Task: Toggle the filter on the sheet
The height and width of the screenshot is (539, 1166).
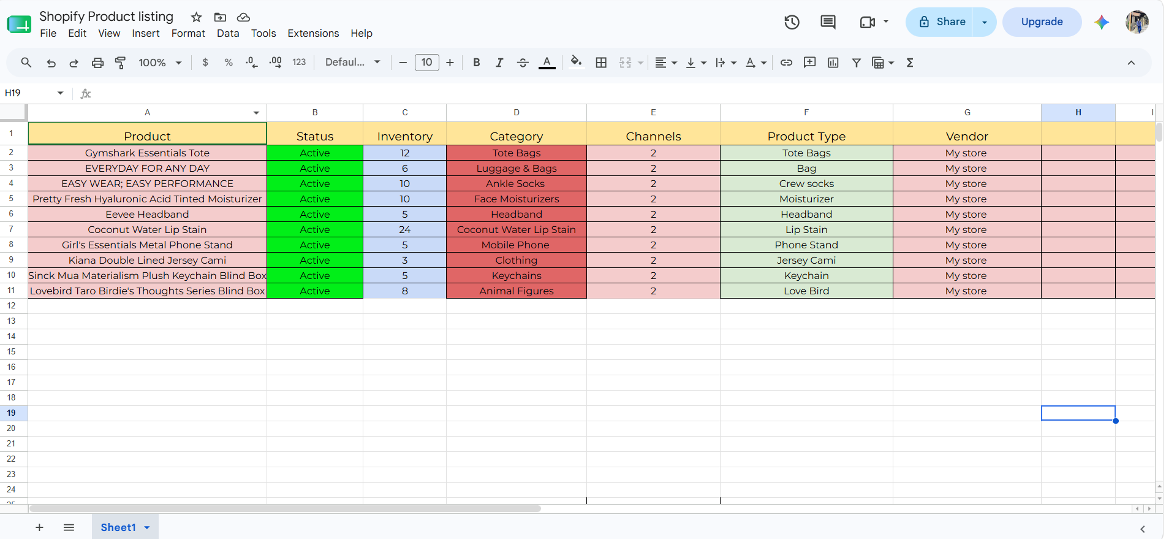Action: coord(856,63)
